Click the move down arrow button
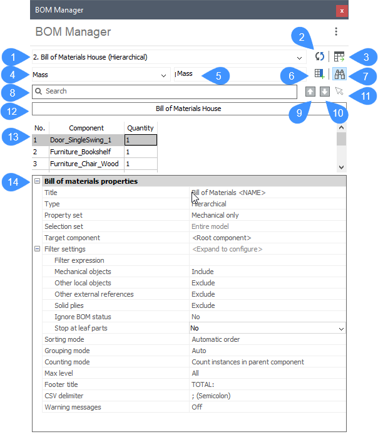The width and height of the screenshot is (378, 434). 324,92
